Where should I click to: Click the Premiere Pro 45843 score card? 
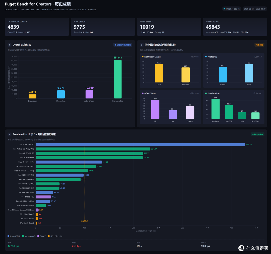pyautogui.click(x=235, y=27)
